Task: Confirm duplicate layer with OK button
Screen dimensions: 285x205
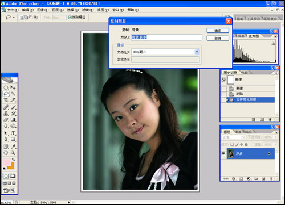Action: tap(218, 31)
